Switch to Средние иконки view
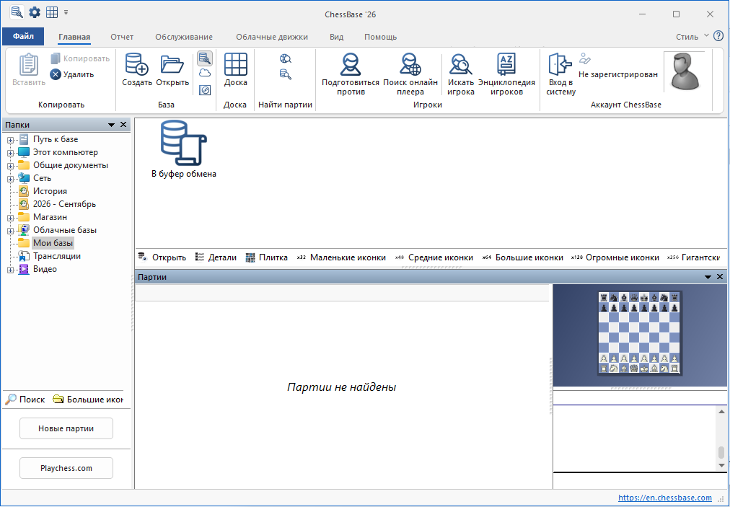This screenshot has height=507, width=730. pyautogui.click(x=434, y=257)
